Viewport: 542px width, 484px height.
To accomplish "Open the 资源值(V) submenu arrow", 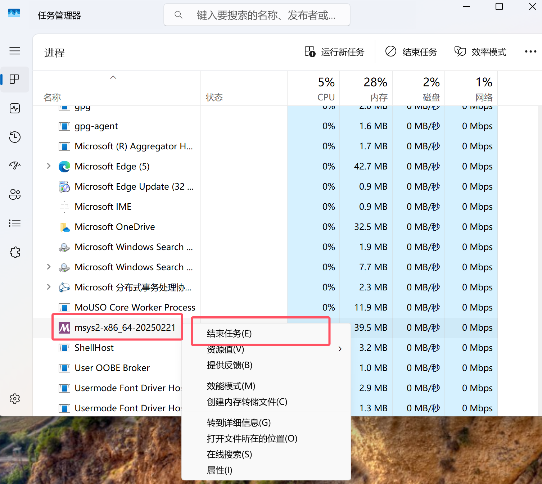I will click(340, 349).
